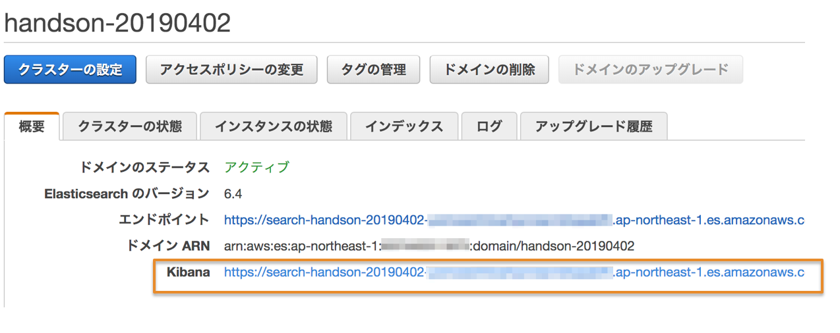The width and height of the screenshot is (840, 333).
Task: Switch to クラスターの状態 tab
Action: 130,126
